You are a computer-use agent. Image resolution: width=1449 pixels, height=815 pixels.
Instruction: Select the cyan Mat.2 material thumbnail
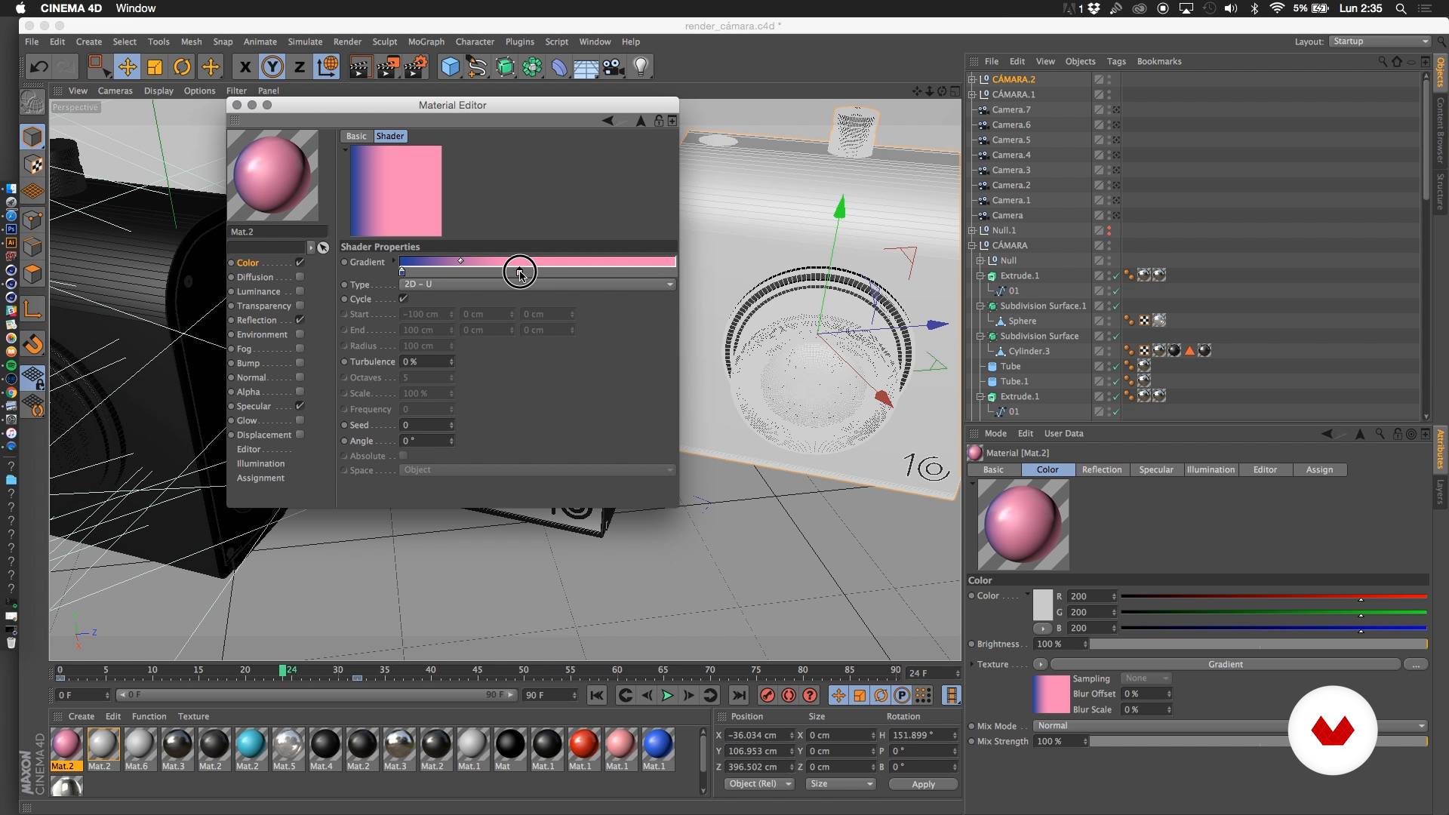tap(250, 744)
